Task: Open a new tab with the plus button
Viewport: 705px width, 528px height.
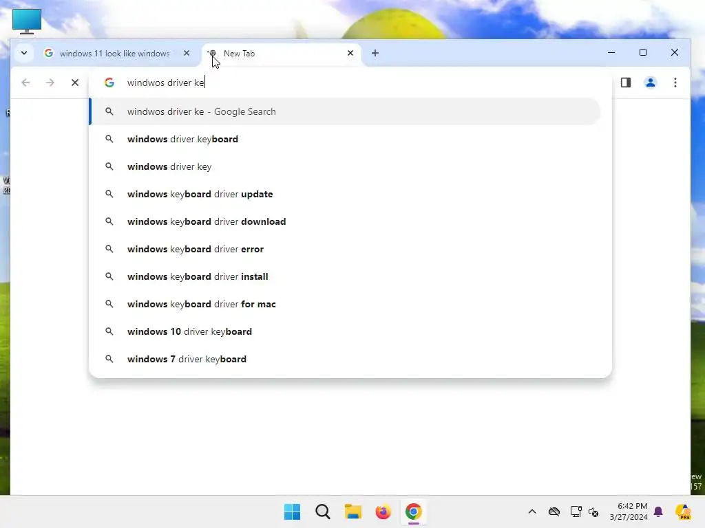Action: click(x=375, y=53)
